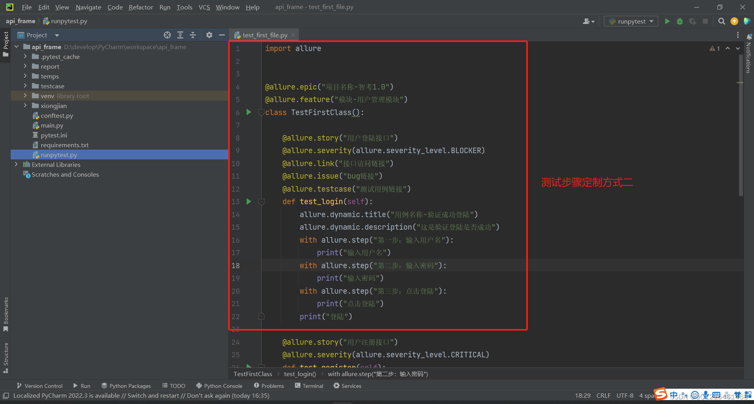Debug runpytest with the bug icon

680,21
